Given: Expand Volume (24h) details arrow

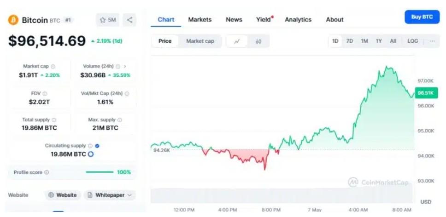Looking at the screenshot, I should pos(124,66).
